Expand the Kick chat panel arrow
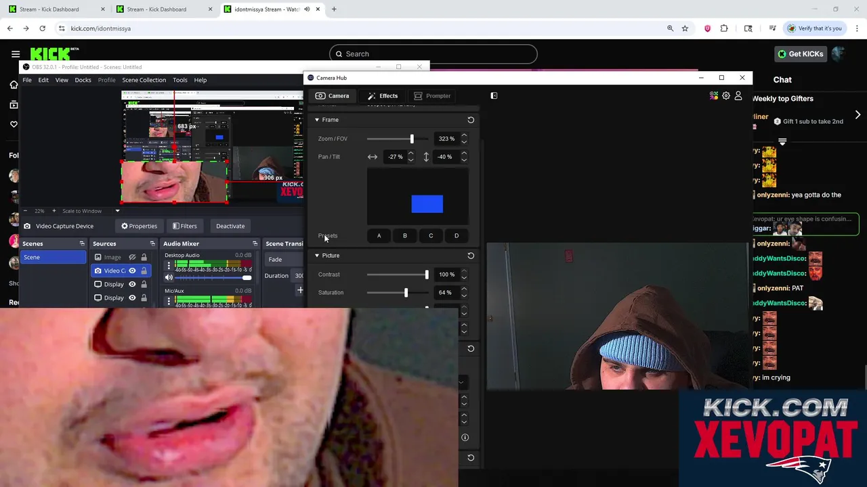 click(x=858, y=115)
